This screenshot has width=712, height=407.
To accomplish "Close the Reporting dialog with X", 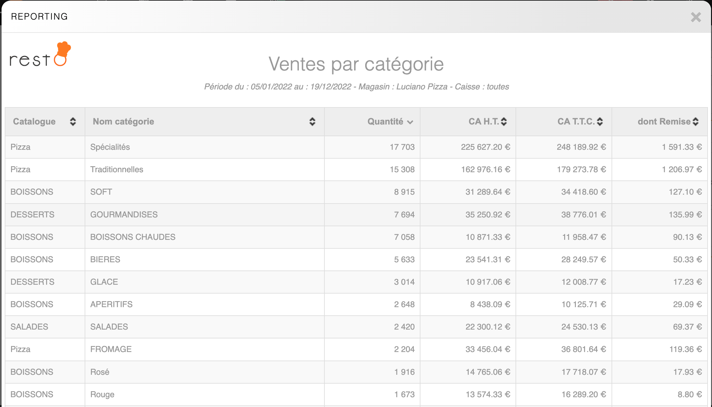I will tap(696, 17).
